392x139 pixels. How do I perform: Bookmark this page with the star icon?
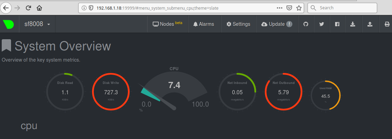click(x=299, y=8)
